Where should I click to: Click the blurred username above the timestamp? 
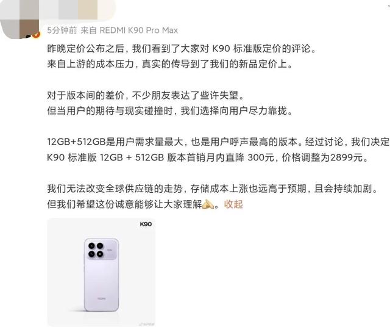click(x=77, y=10)
